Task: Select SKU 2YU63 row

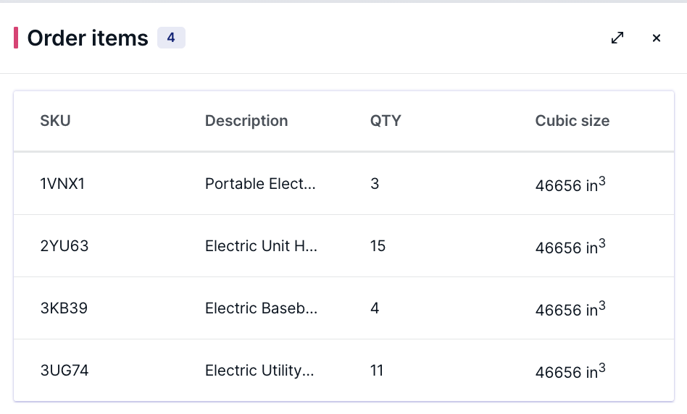Action: 344,246
